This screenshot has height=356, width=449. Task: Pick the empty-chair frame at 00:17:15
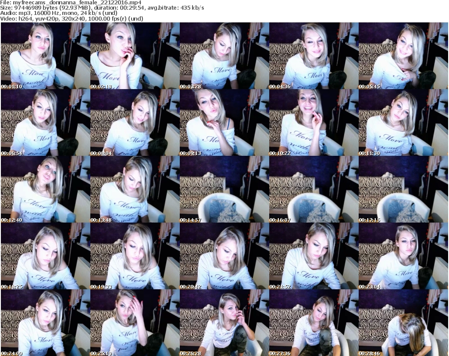[x=403, y=189]
